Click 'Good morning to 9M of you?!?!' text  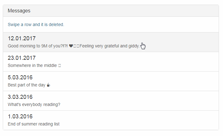point(38,46)
